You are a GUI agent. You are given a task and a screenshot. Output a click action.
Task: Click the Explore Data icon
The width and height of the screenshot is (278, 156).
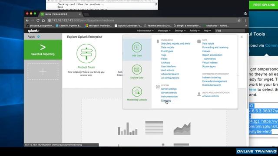[137, 69]
